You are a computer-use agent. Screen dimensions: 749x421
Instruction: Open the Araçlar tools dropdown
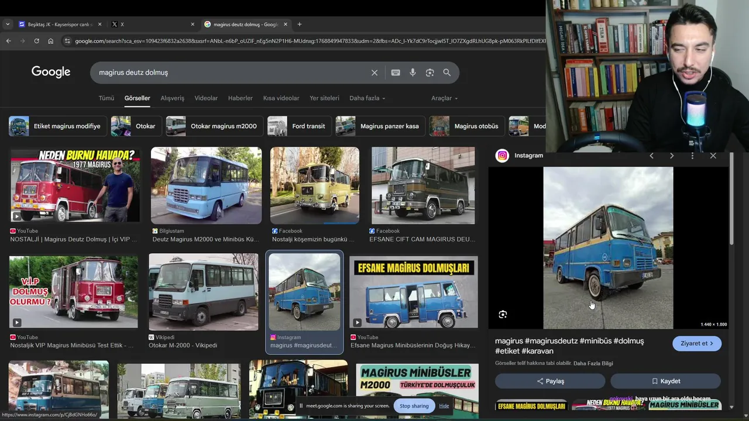click(x=444, y=98)
